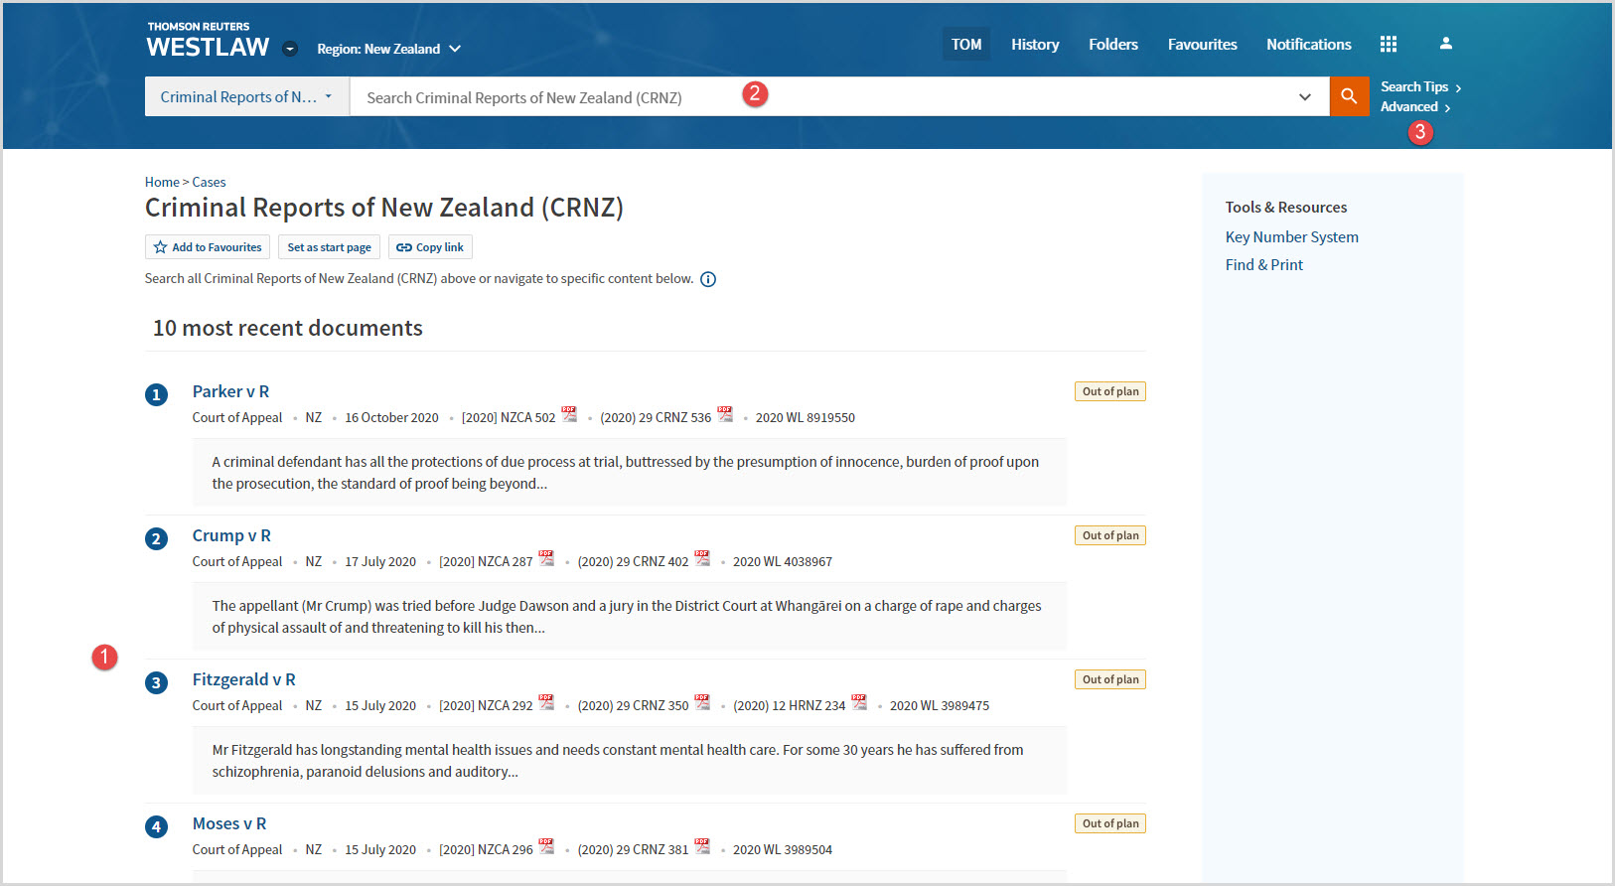
Task: Click the Parker v R summary snippet
Action: (x=629, y=473)
